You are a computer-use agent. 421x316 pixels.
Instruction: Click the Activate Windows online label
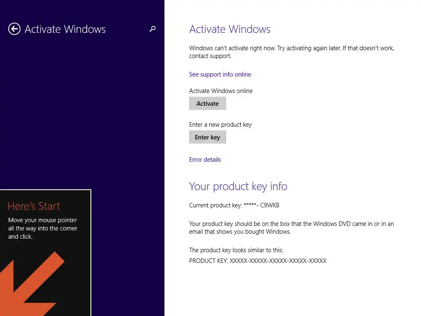(221, 91)
